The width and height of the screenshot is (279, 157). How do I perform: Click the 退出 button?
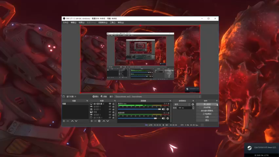pos(207,120)
